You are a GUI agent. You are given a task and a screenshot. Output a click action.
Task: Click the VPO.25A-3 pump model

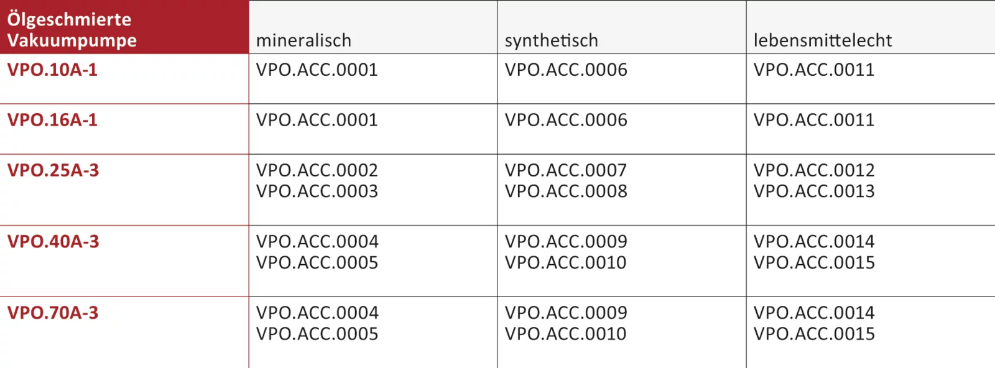pos(53,170)
